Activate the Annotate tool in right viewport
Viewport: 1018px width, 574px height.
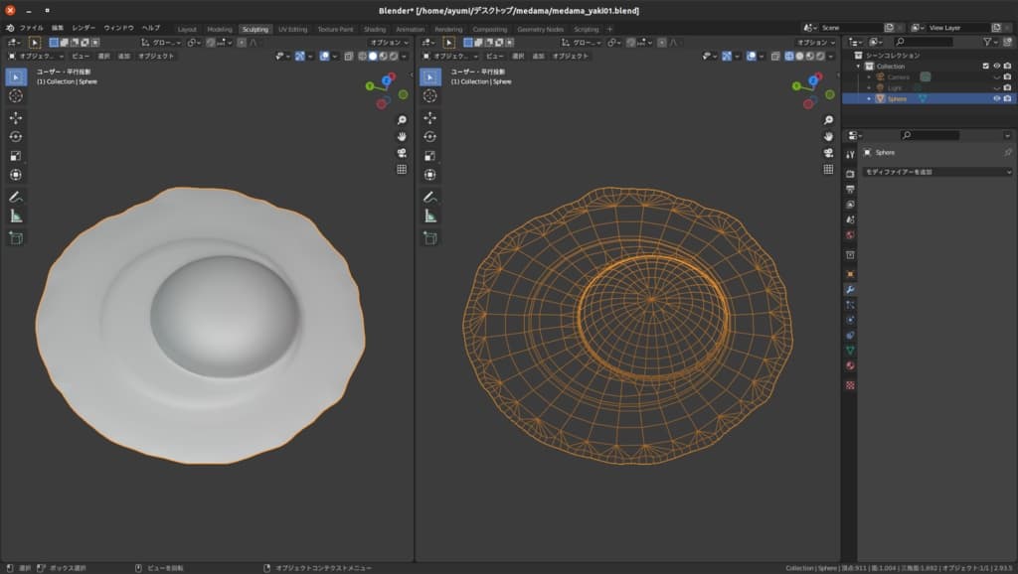coord(431,197)
